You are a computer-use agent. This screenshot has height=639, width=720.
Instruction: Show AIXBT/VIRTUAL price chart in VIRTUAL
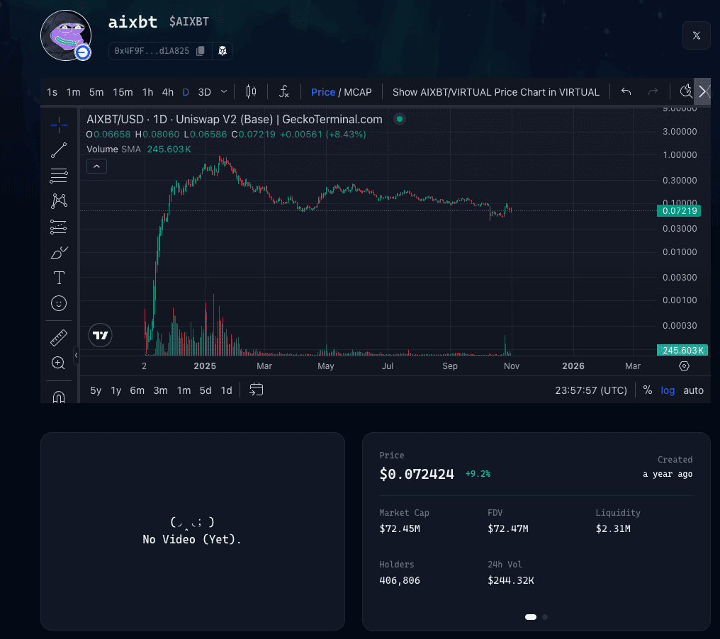pyautogui.click(x=495, y=92)
